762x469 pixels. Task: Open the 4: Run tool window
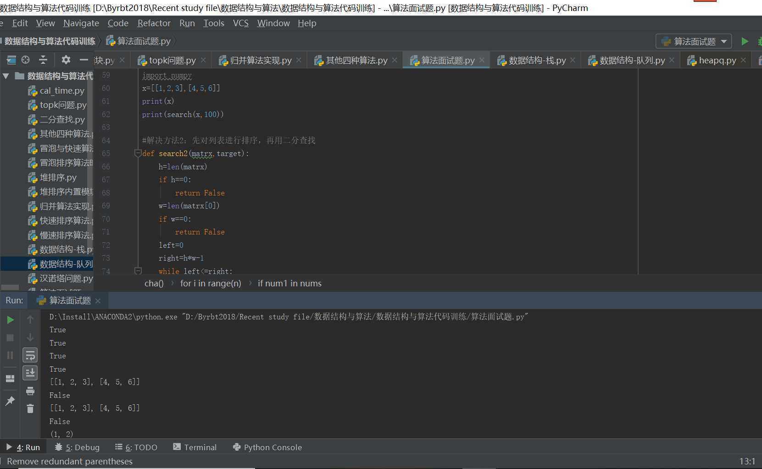click(23, 447)
